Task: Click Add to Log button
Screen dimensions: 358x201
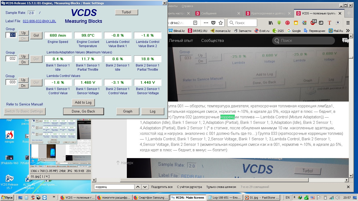Action: [83, 102]
